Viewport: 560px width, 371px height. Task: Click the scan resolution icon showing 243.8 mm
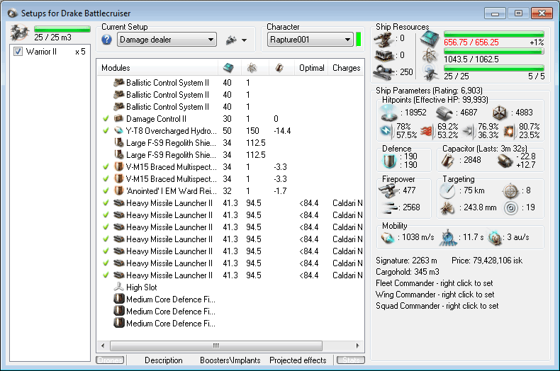pos(448,208)
